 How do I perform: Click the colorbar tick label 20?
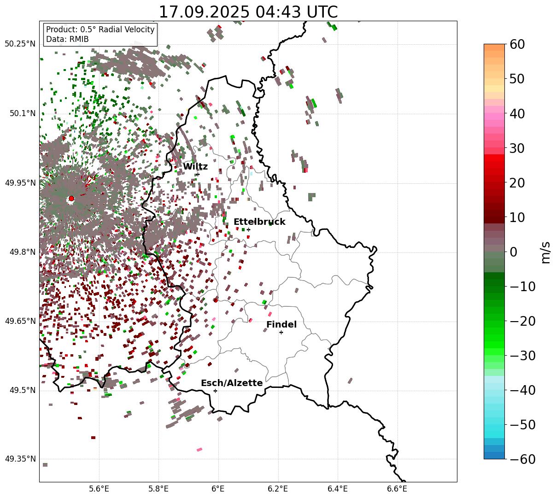[x=517, y=182]
